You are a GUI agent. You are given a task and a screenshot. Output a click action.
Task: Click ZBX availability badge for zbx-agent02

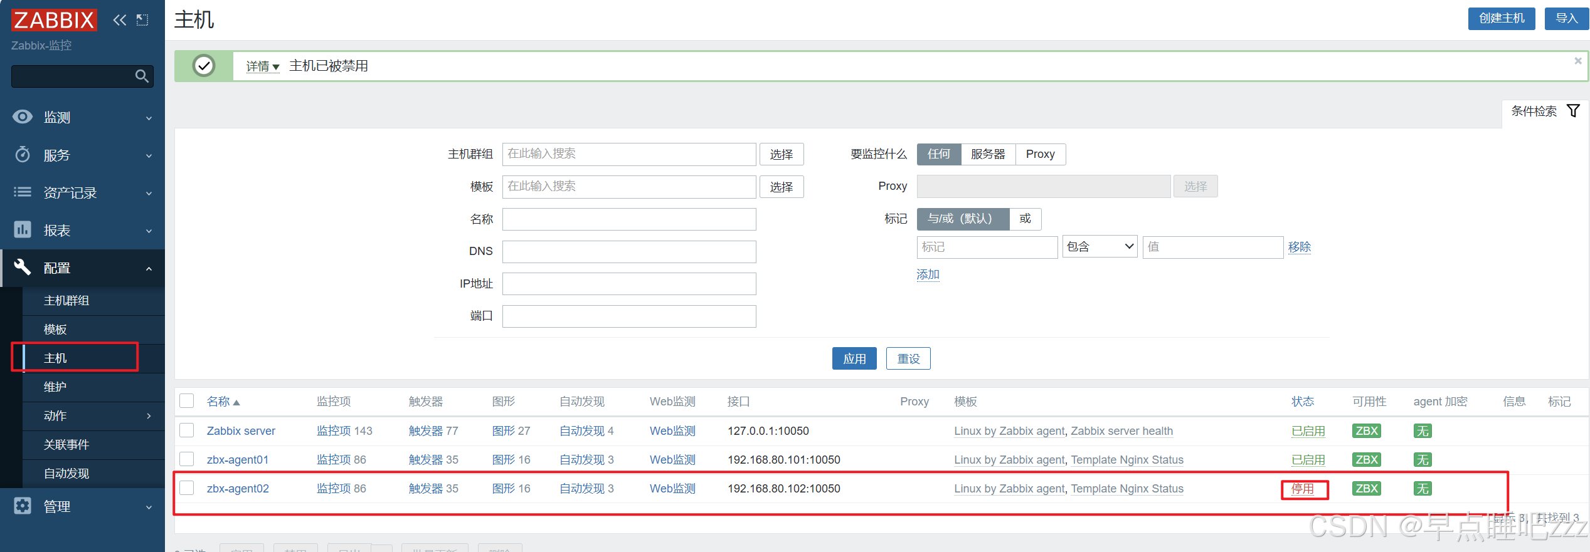click(x=1367, y=489)
